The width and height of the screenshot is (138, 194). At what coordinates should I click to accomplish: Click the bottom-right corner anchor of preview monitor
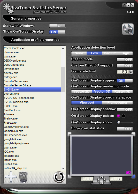[x=133, y=176]
